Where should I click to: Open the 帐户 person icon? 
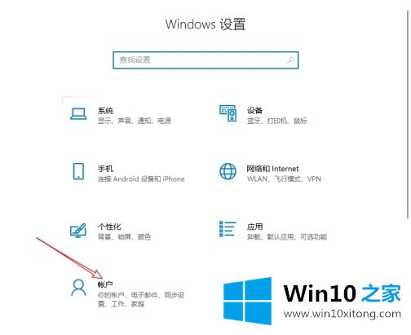pos(78,288)
